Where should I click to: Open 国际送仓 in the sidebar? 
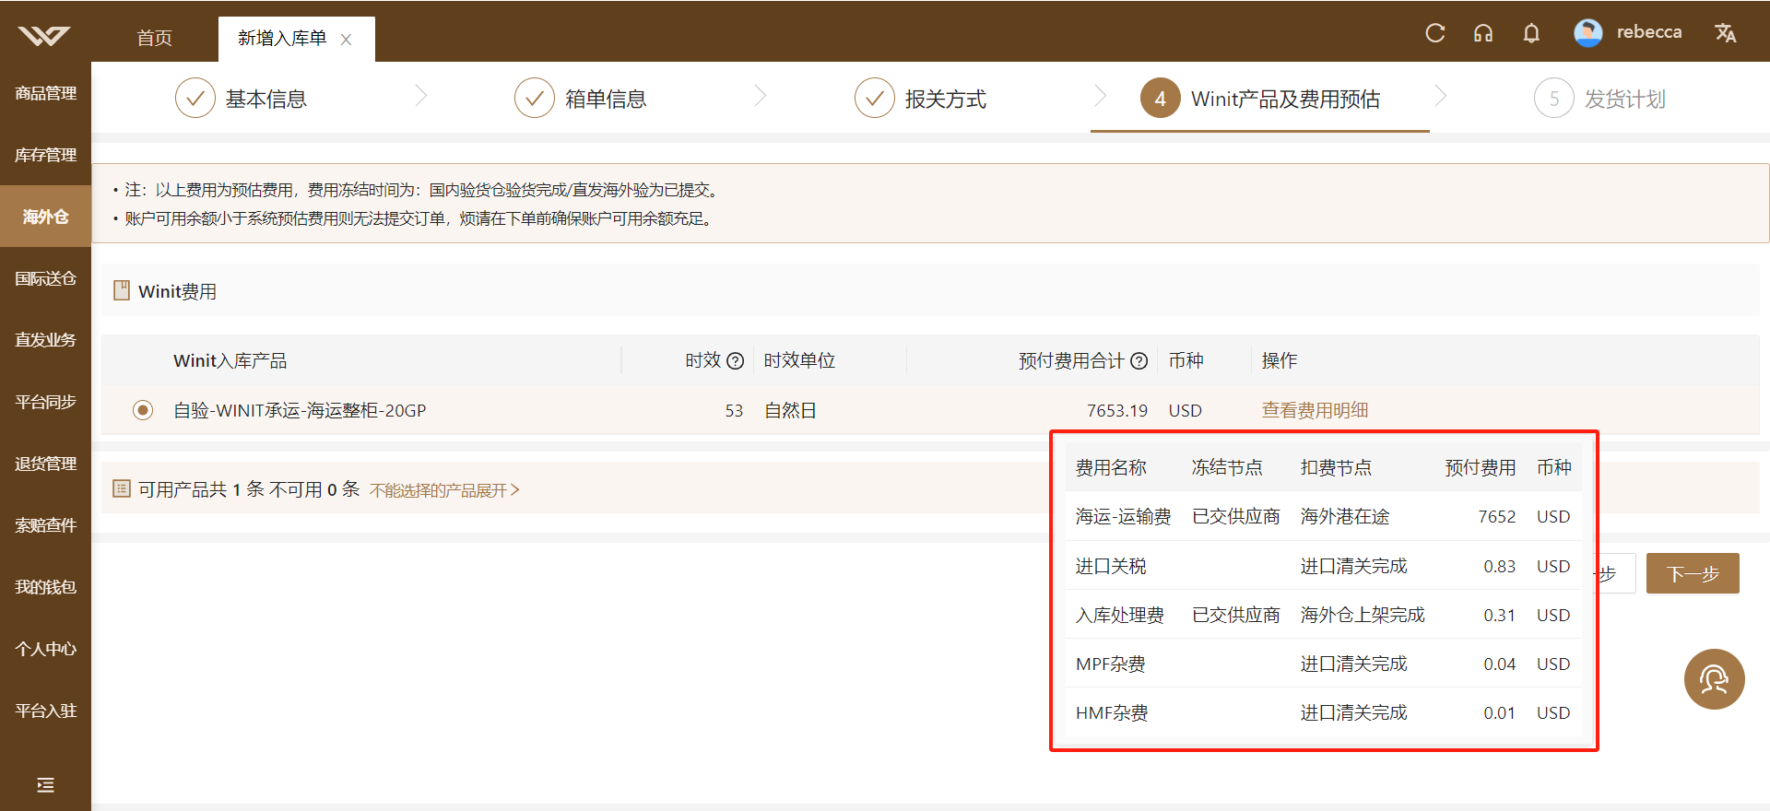point(45,278)
